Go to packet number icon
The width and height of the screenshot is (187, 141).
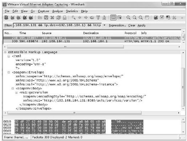(92, 18)
